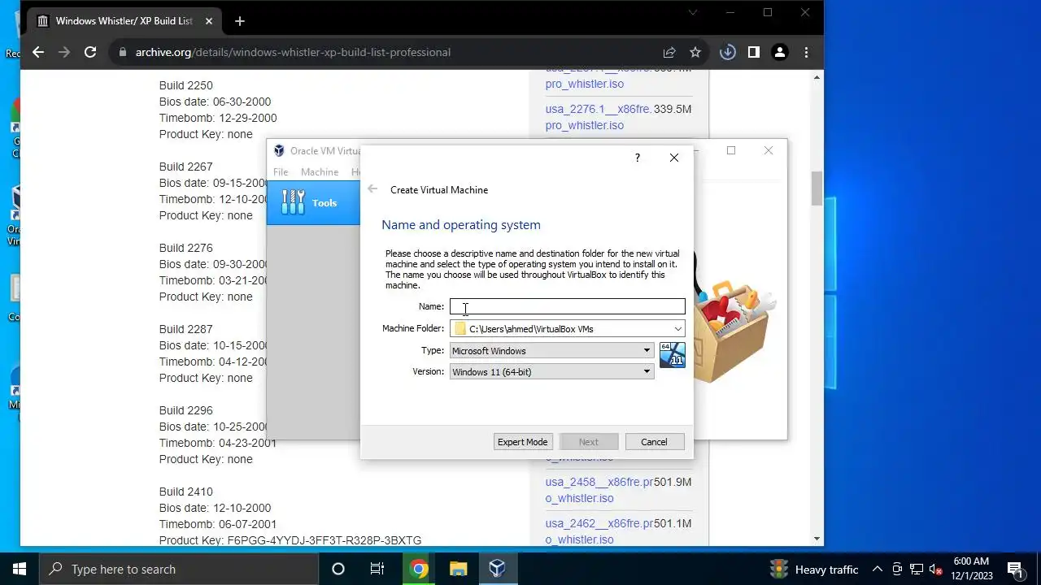Viewport: 1041px width, 585px height.
Task: Reload the archive.org page
Action: pos(90,52)
